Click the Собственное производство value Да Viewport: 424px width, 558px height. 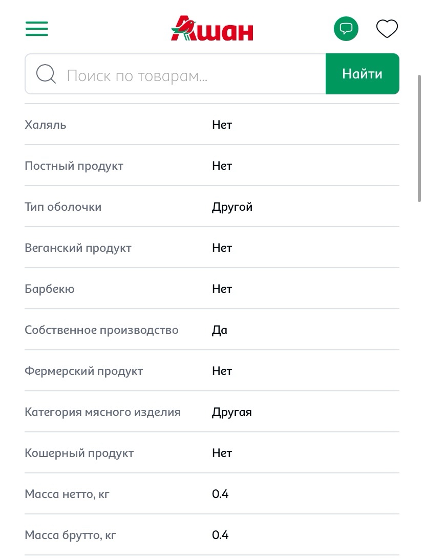coord(220,330)
